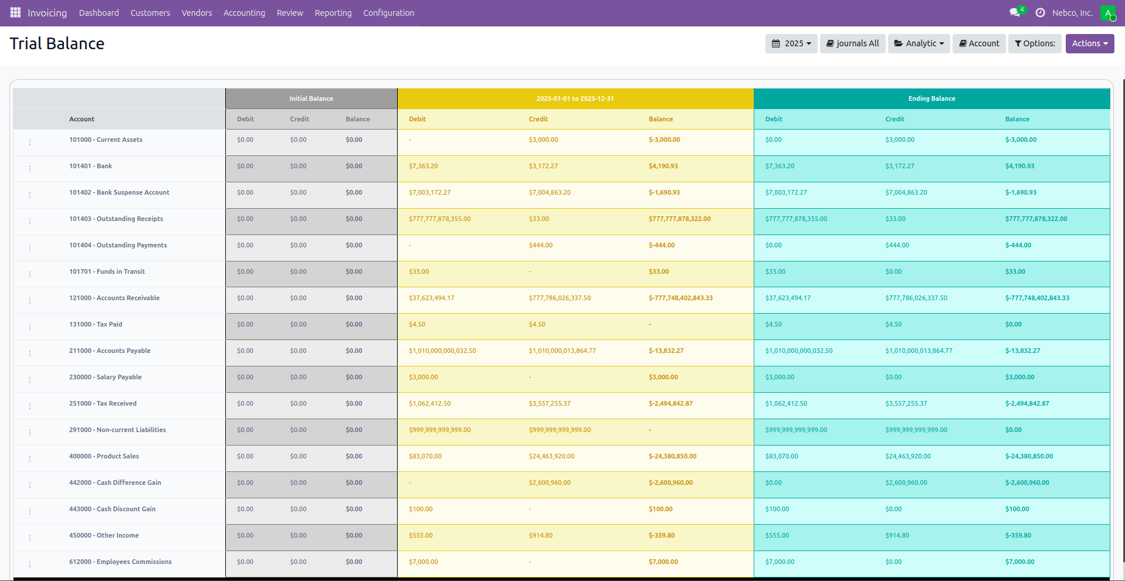The width and height of the screenshot is (1125, 581).
Task: Open row options for 121000 - Accounts Receivable
Action: click(30, 301)
